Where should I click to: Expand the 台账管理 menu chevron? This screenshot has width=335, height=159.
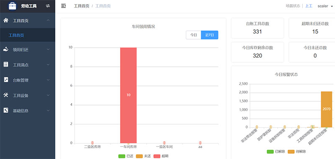[x=48, y=80]
